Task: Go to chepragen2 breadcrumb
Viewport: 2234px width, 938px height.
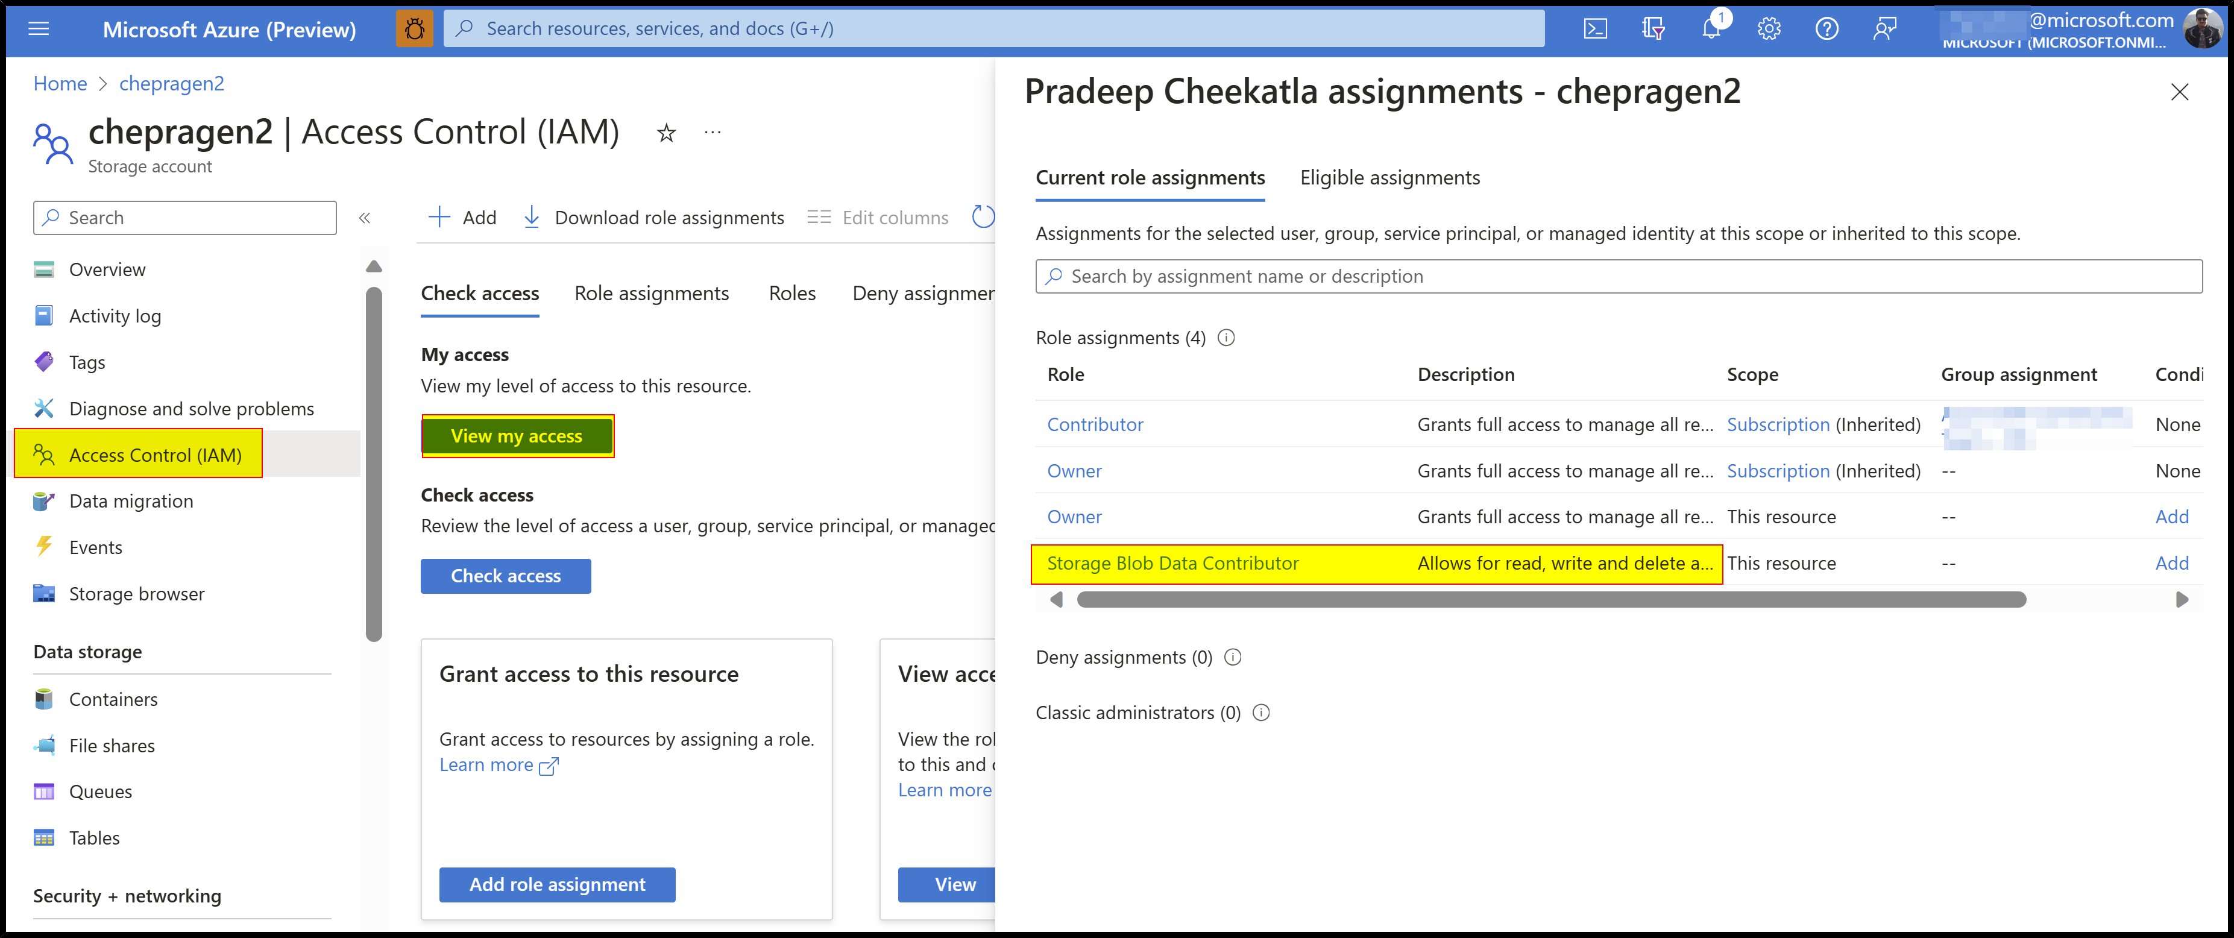Action: pos(172,83)
